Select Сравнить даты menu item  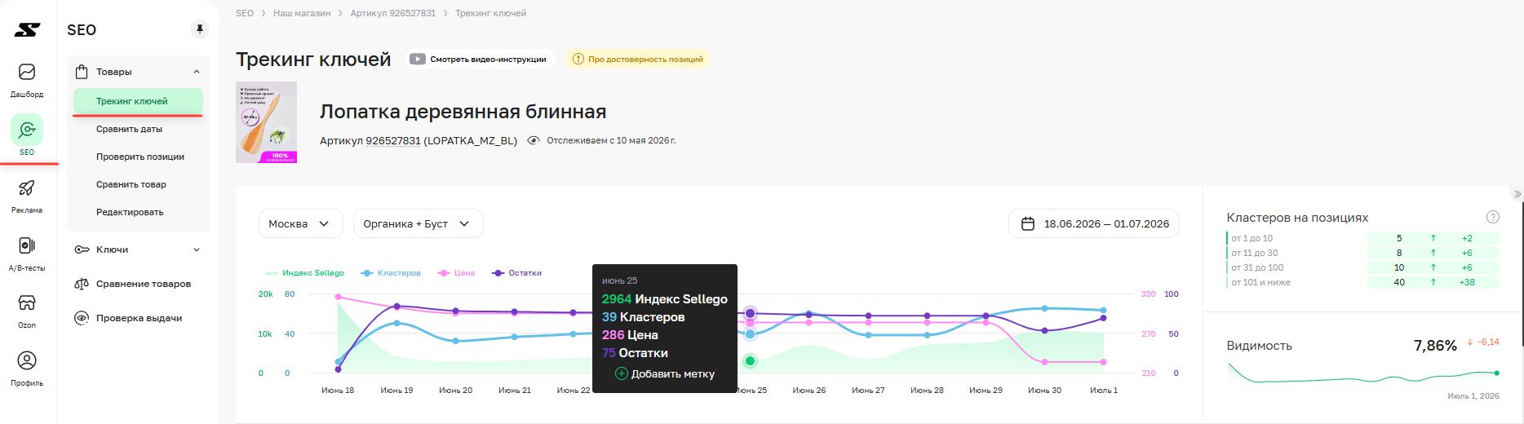coord(129,129)
